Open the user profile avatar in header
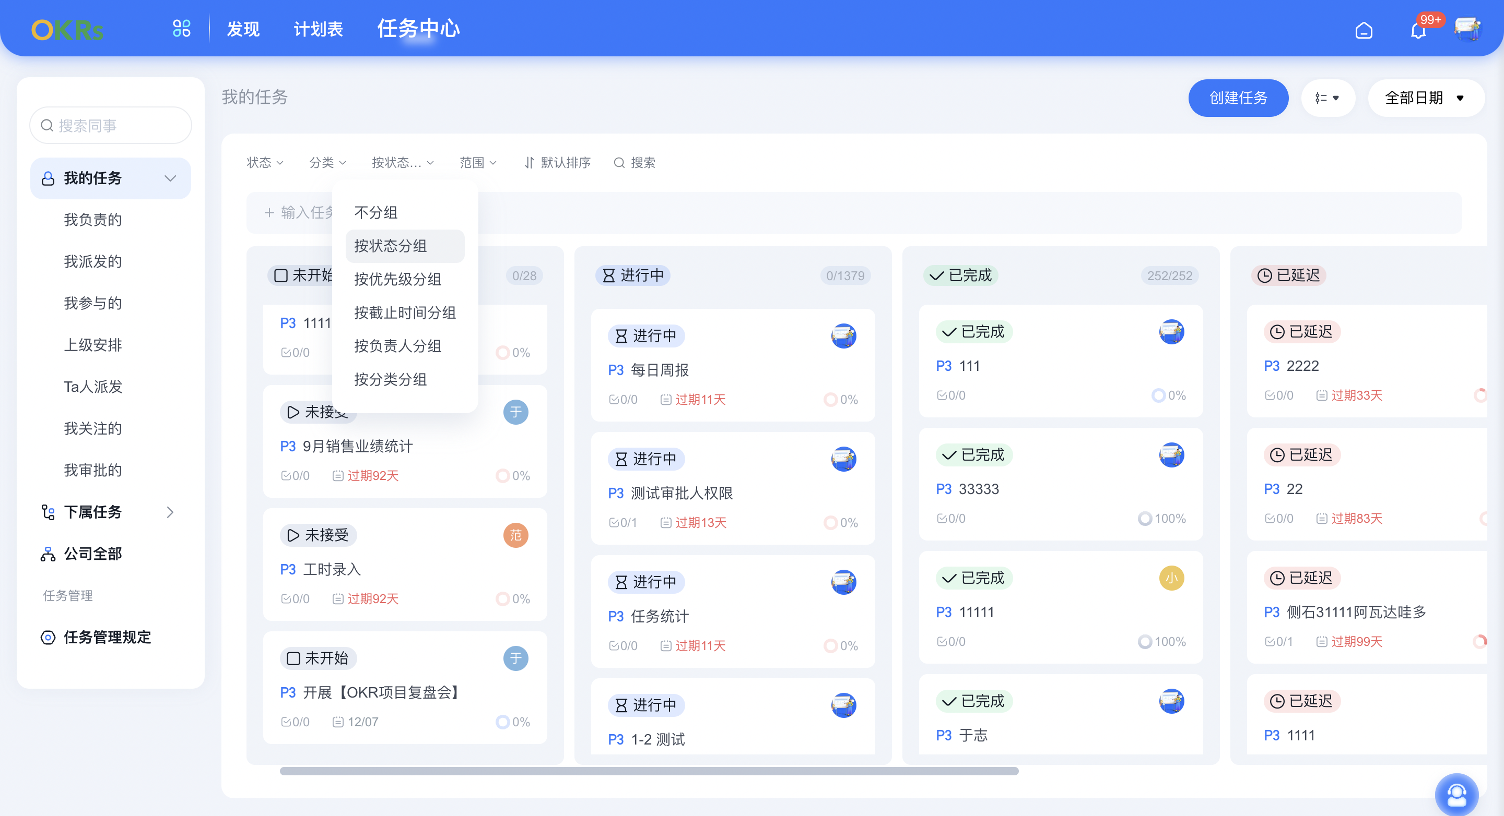 click(x=1467, y=29)
